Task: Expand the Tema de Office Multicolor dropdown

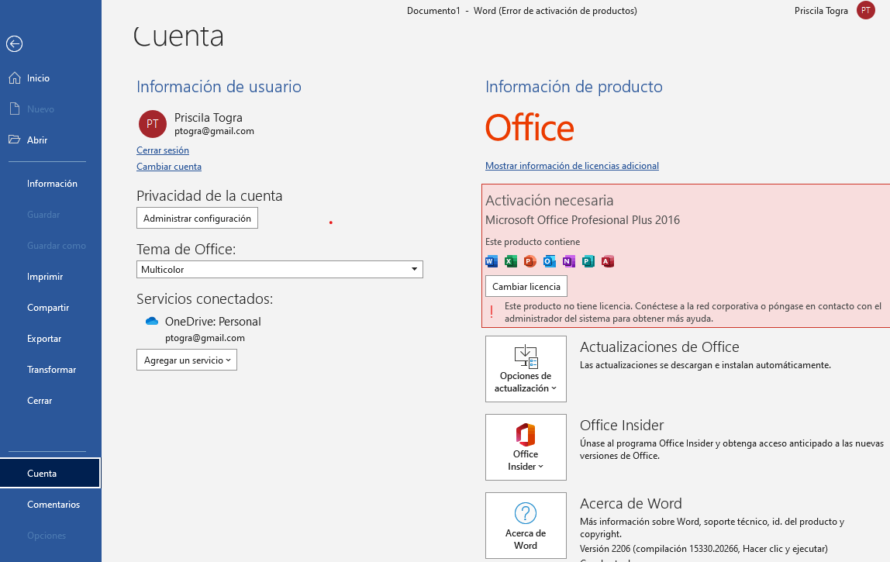Action: coord(280,269)
